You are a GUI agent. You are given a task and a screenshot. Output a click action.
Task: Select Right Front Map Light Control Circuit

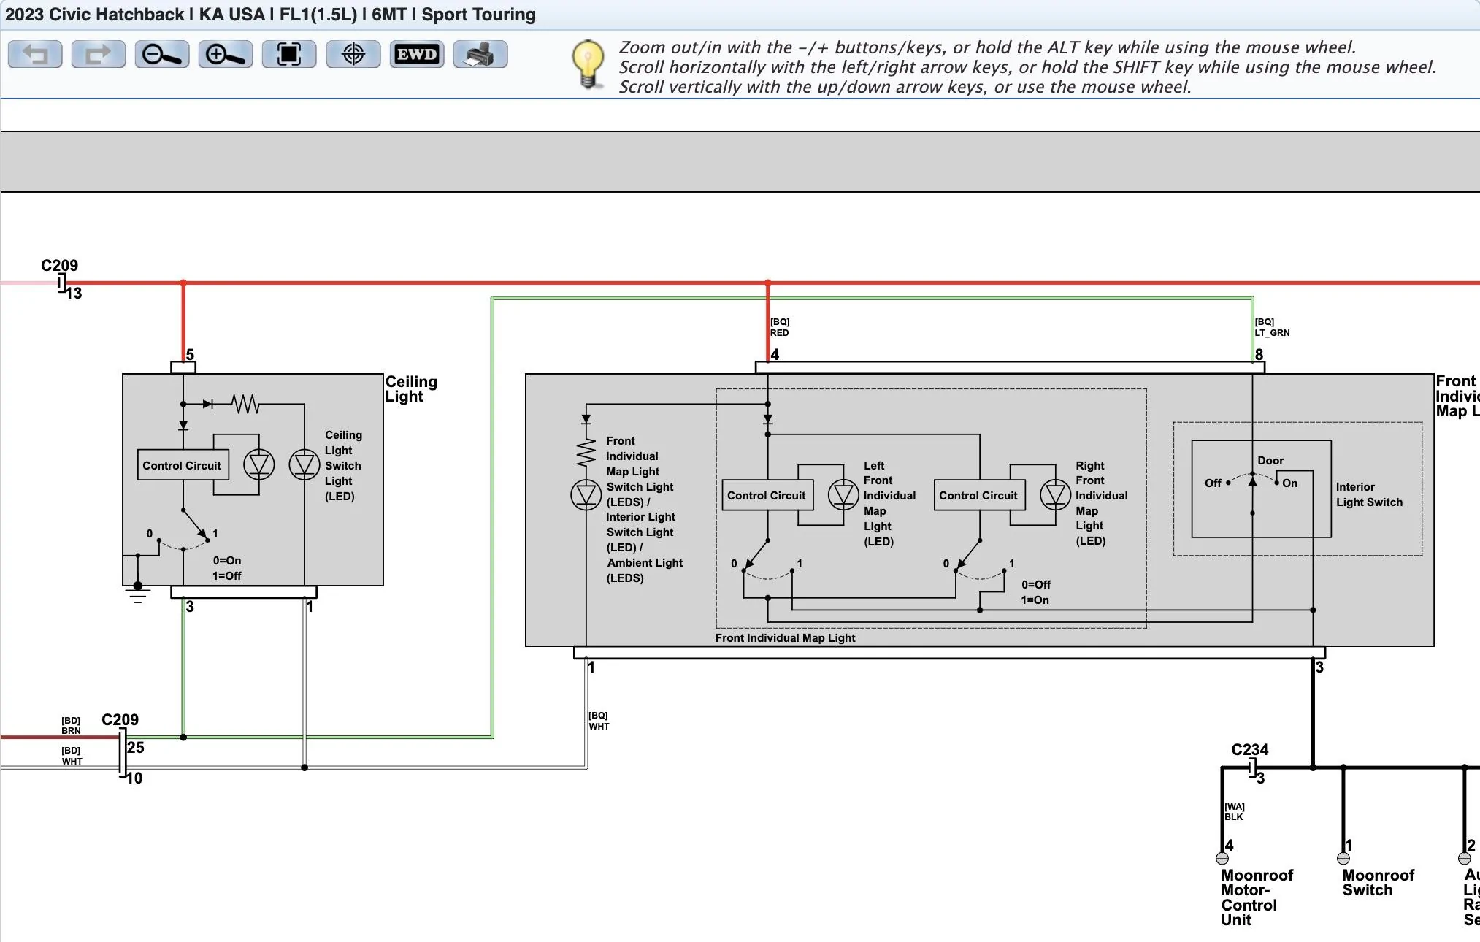point(978,495)
